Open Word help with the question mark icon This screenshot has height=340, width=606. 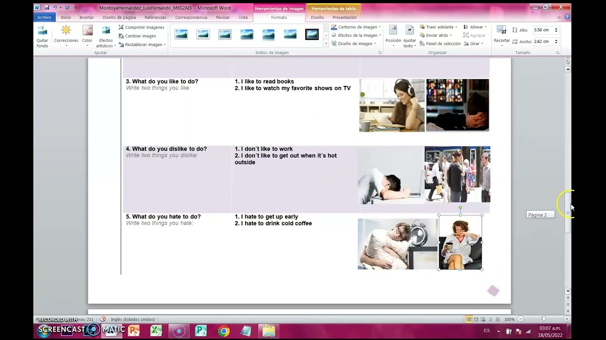[567, 17]
